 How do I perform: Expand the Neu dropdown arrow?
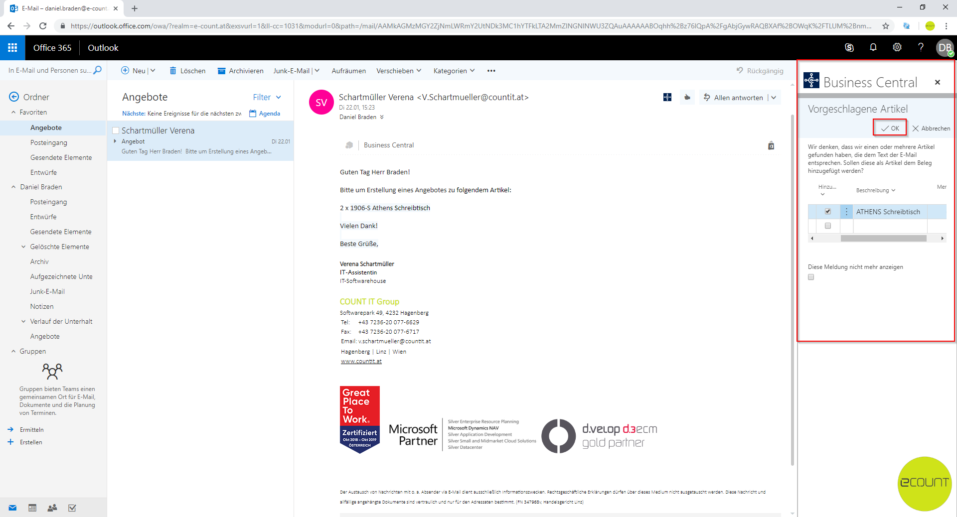coord(153,71)
